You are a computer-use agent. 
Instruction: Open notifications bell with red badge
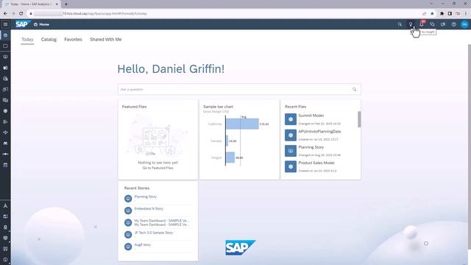(422, 24)
